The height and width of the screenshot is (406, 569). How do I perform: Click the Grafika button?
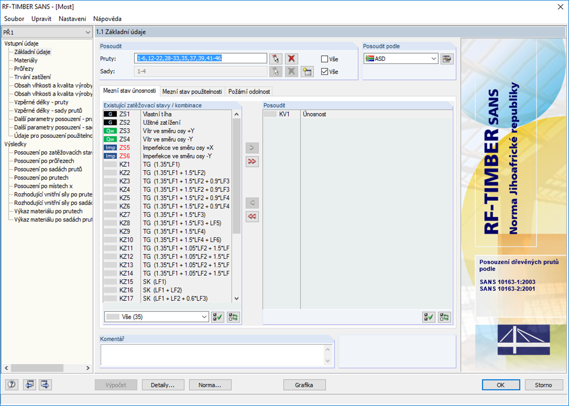click(x=304, y=385)
